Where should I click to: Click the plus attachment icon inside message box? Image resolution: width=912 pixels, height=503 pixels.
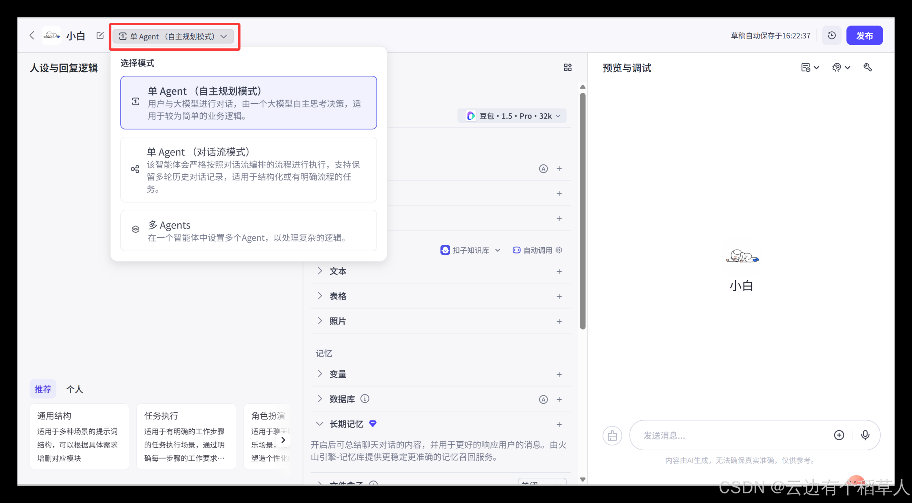tap(839, 435)
